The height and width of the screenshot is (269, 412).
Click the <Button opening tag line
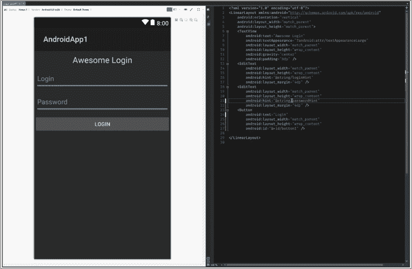[x=245, y=110]
